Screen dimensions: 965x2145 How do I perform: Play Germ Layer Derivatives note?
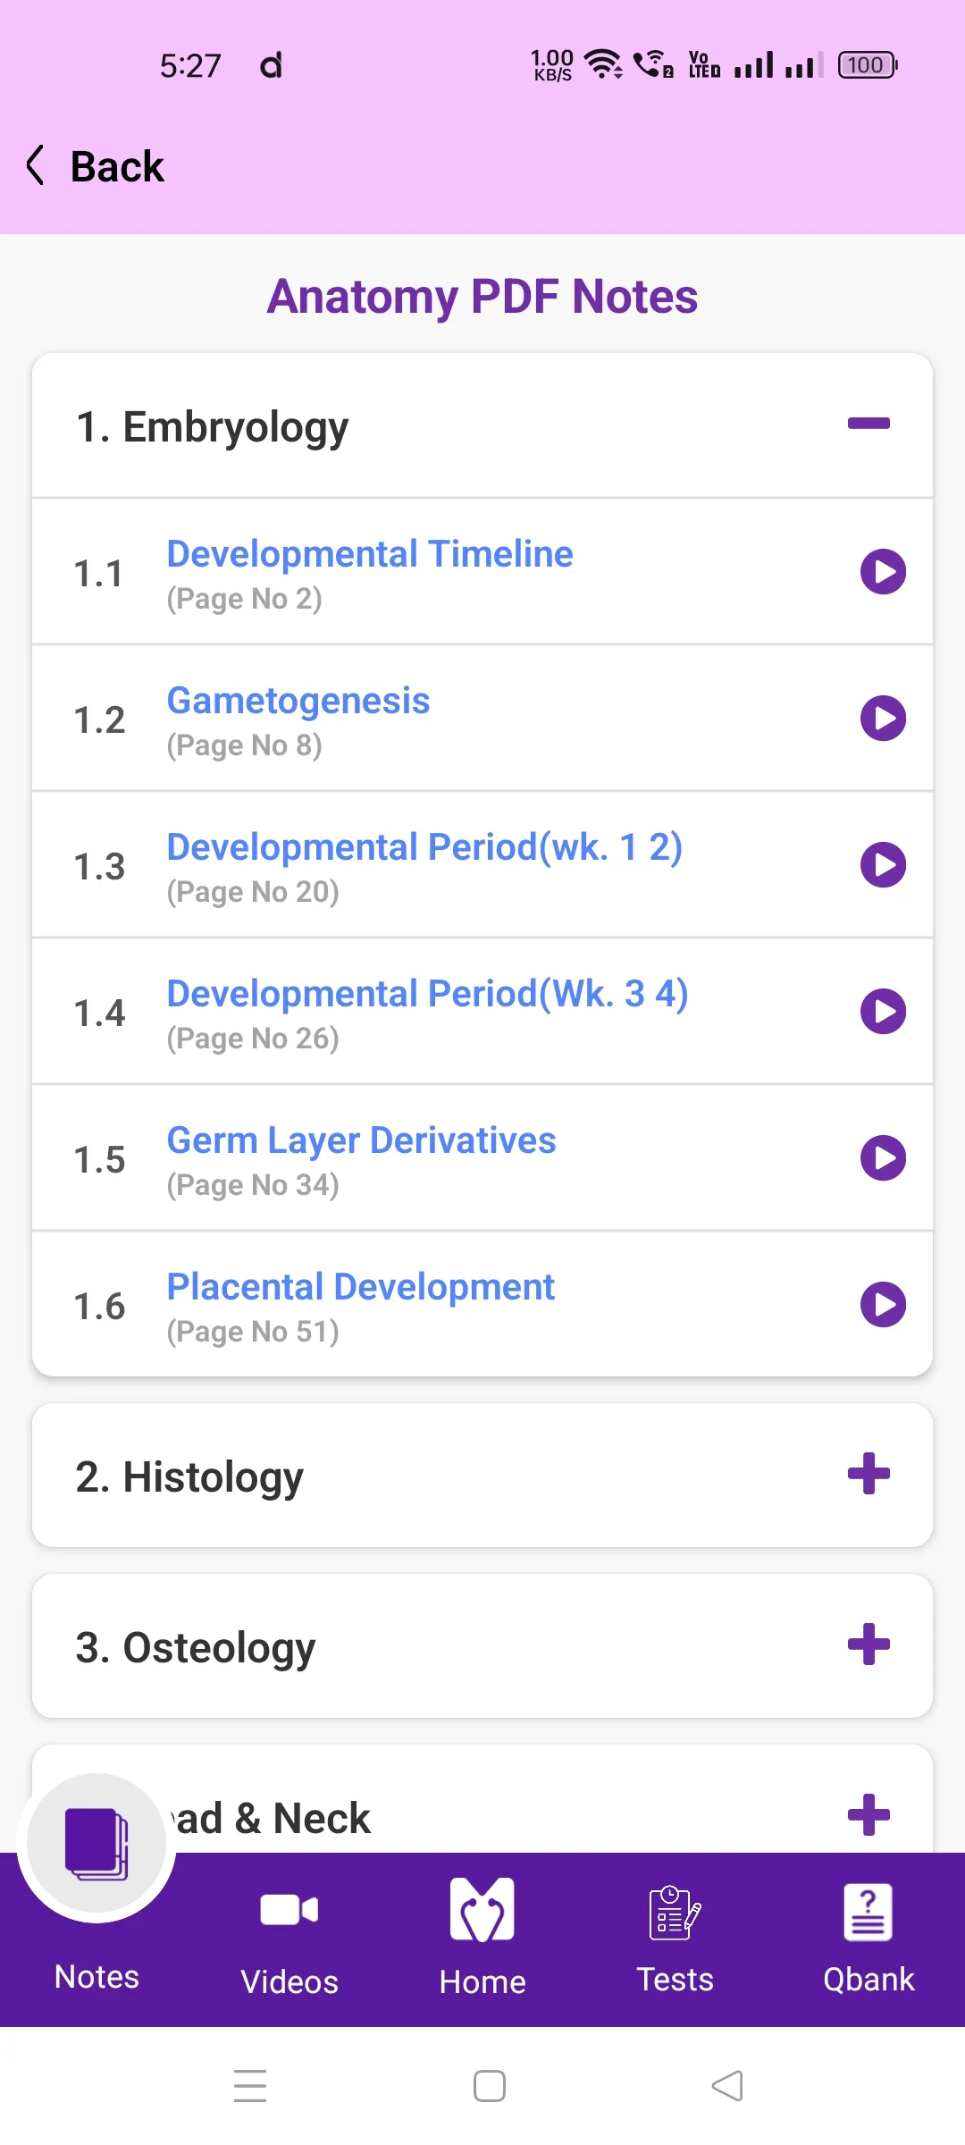point(883,1158)
